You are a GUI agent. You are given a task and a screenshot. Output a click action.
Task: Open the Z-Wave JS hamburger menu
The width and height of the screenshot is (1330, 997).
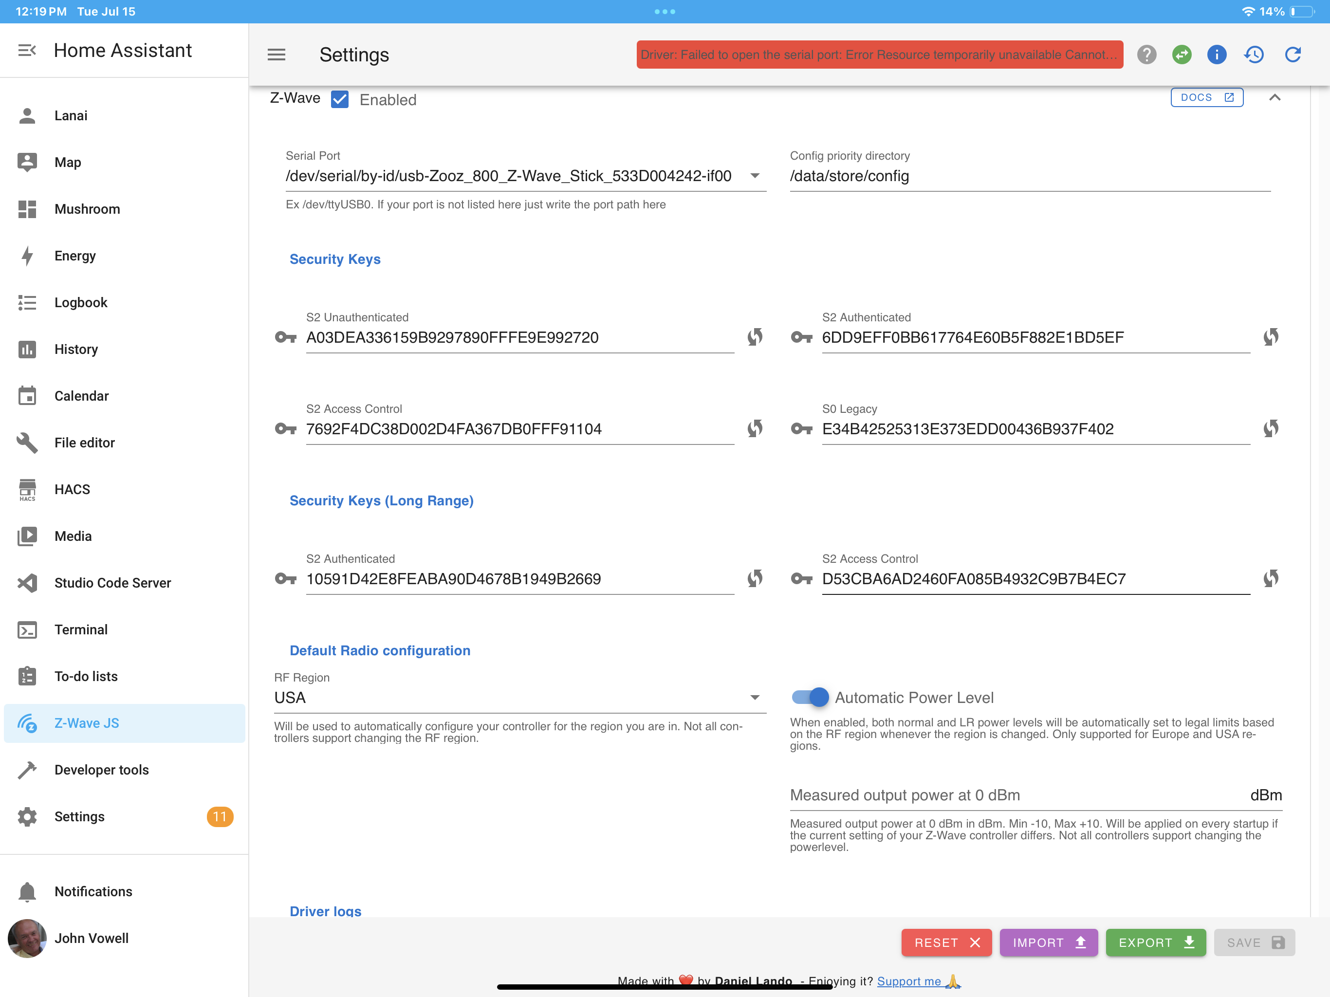[x=277, y=55]
